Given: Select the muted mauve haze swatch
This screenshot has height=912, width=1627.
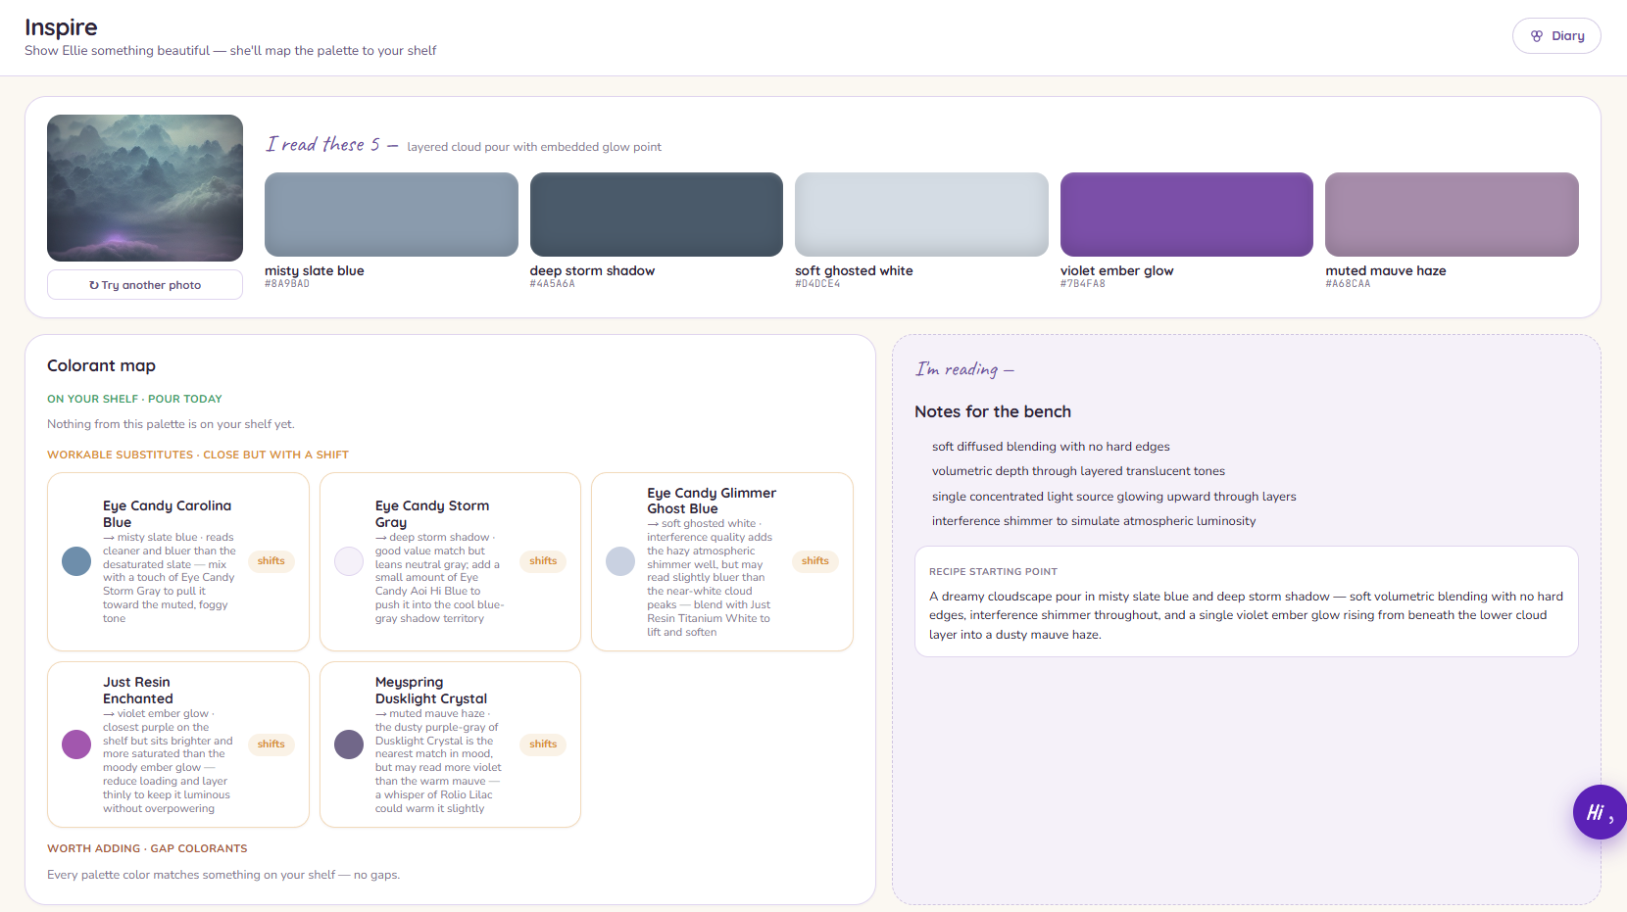Looking at the screenshot, I should [1452, 215].
